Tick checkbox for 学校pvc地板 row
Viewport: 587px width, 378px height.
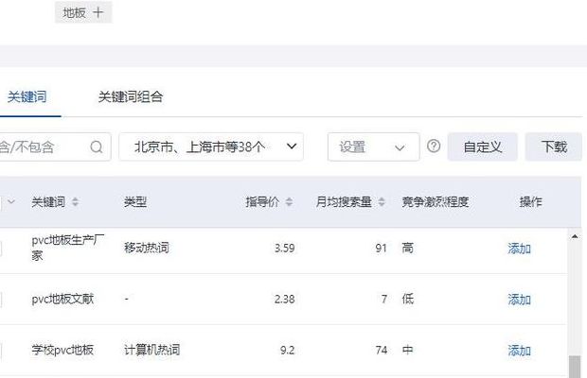coord(0,351)
